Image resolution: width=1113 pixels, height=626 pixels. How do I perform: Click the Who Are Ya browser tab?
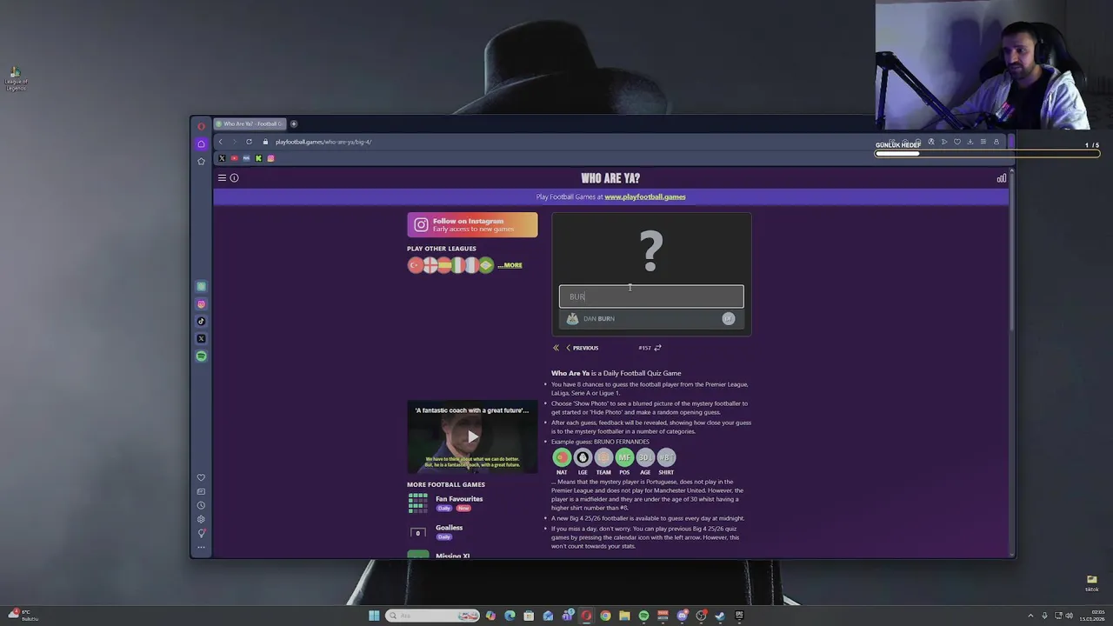249,123
